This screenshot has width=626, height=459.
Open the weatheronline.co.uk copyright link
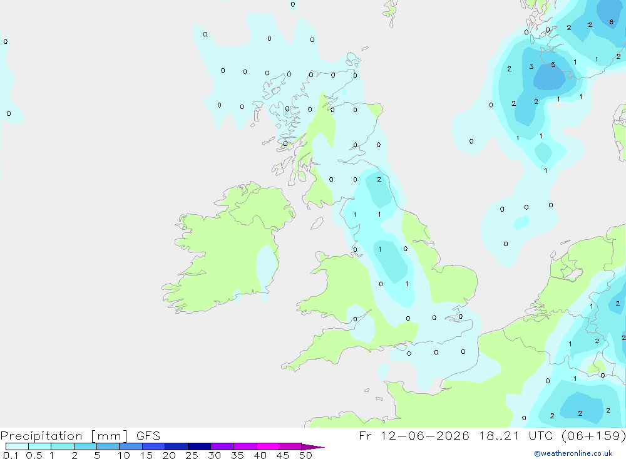(573, 453)
